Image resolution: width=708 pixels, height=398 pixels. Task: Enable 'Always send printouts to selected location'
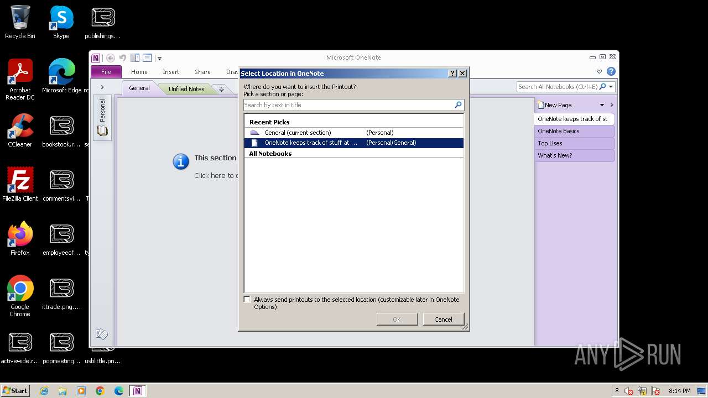[x=247, y=300]
